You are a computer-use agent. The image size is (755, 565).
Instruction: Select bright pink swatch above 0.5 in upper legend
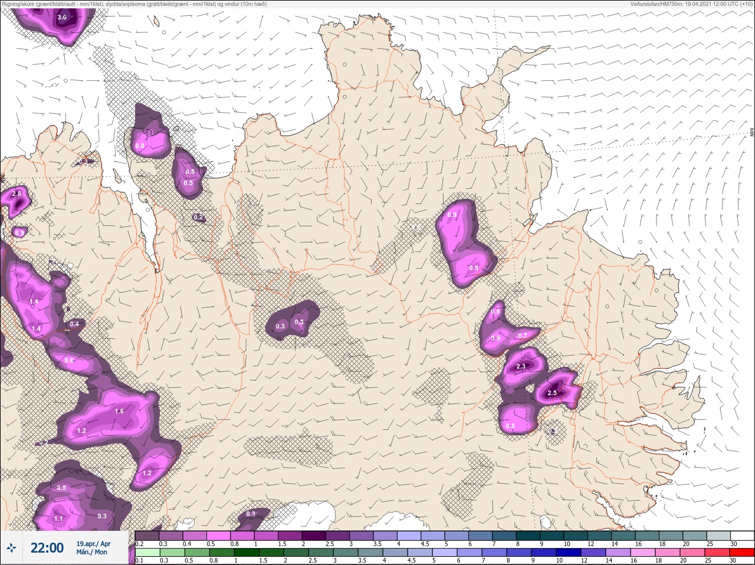(219, 536)
